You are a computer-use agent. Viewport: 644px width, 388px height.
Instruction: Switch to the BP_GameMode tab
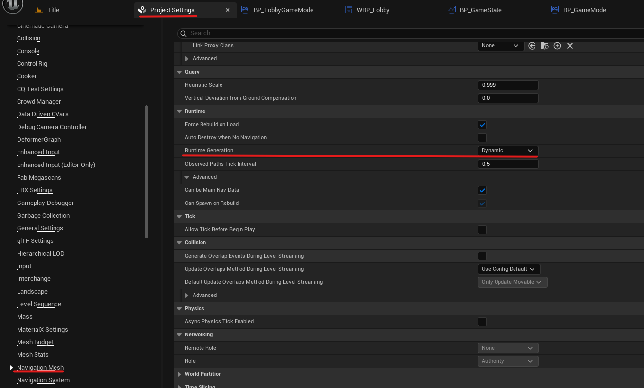point(584,10)
